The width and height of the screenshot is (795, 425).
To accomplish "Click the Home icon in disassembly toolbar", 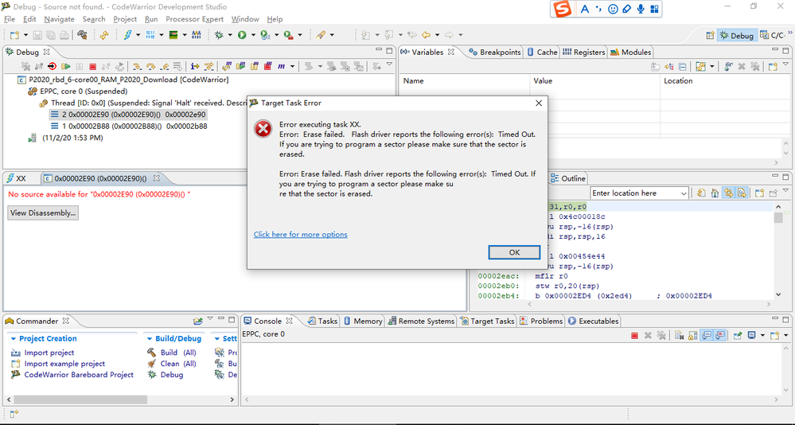I will coord(715,193).
